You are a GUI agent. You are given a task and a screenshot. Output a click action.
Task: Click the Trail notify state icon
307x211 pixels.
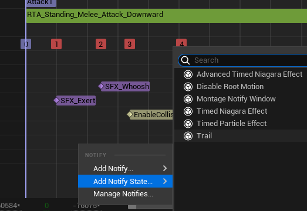pos(188,136)
